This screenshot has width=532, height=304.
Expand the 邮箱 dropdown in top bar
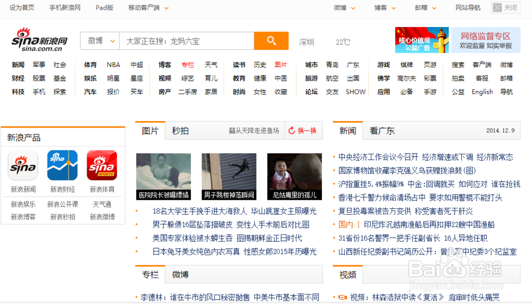pyautogui.click(x=426, y=8)
